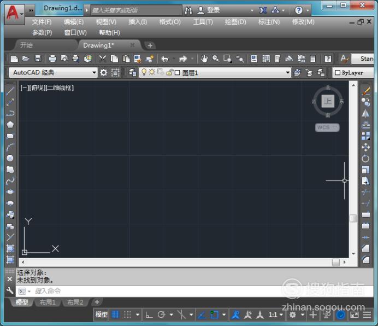Add new drawing tab with plus button
The width and height of the screenshot is (378, 326).
tap(150, 45)
